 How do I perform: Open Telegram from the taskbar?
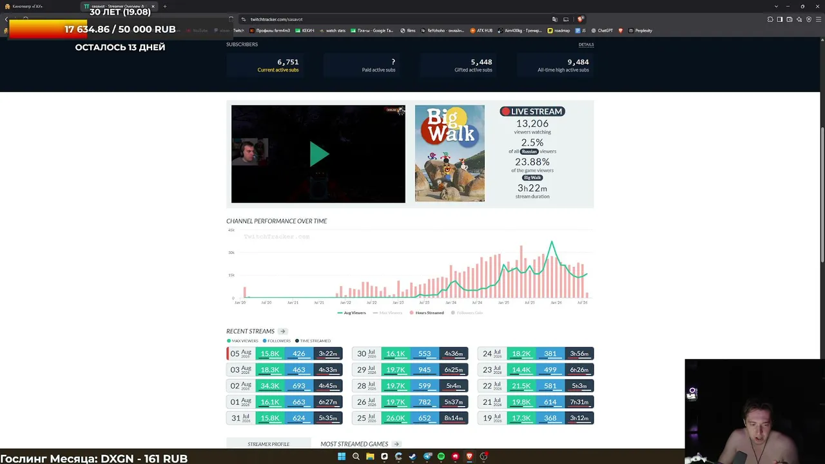pyautogui.click(x=427, y=456)
